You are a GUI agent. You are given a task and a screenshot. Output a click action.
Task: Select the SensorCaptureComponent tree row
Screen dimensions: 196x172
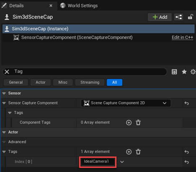(x=98, y=37)
